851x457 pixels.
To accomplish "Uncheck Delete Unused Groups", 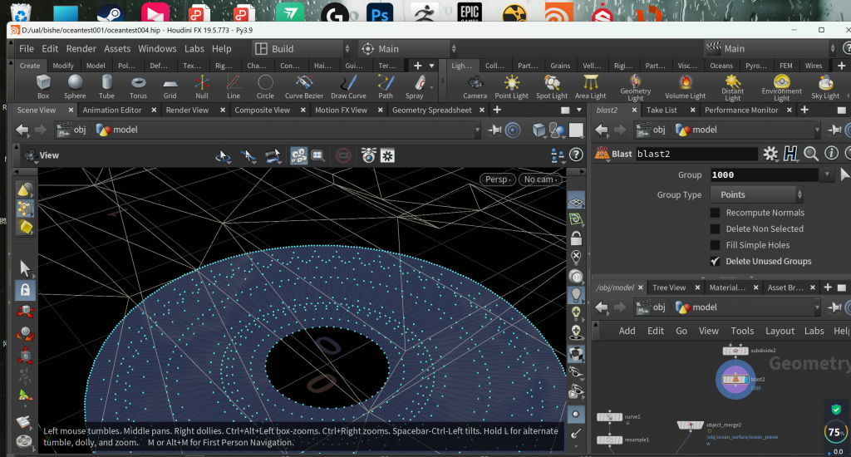I will [716, 262].
